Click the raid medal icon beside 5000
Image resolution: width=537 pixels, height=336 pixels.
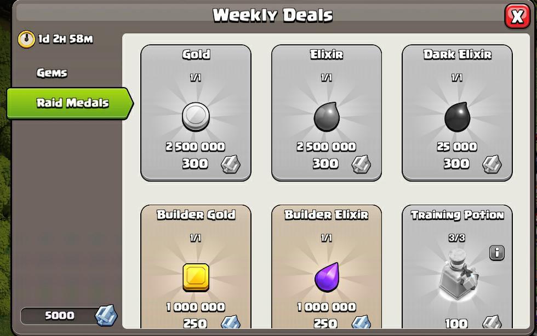click(x=106, y=315)
